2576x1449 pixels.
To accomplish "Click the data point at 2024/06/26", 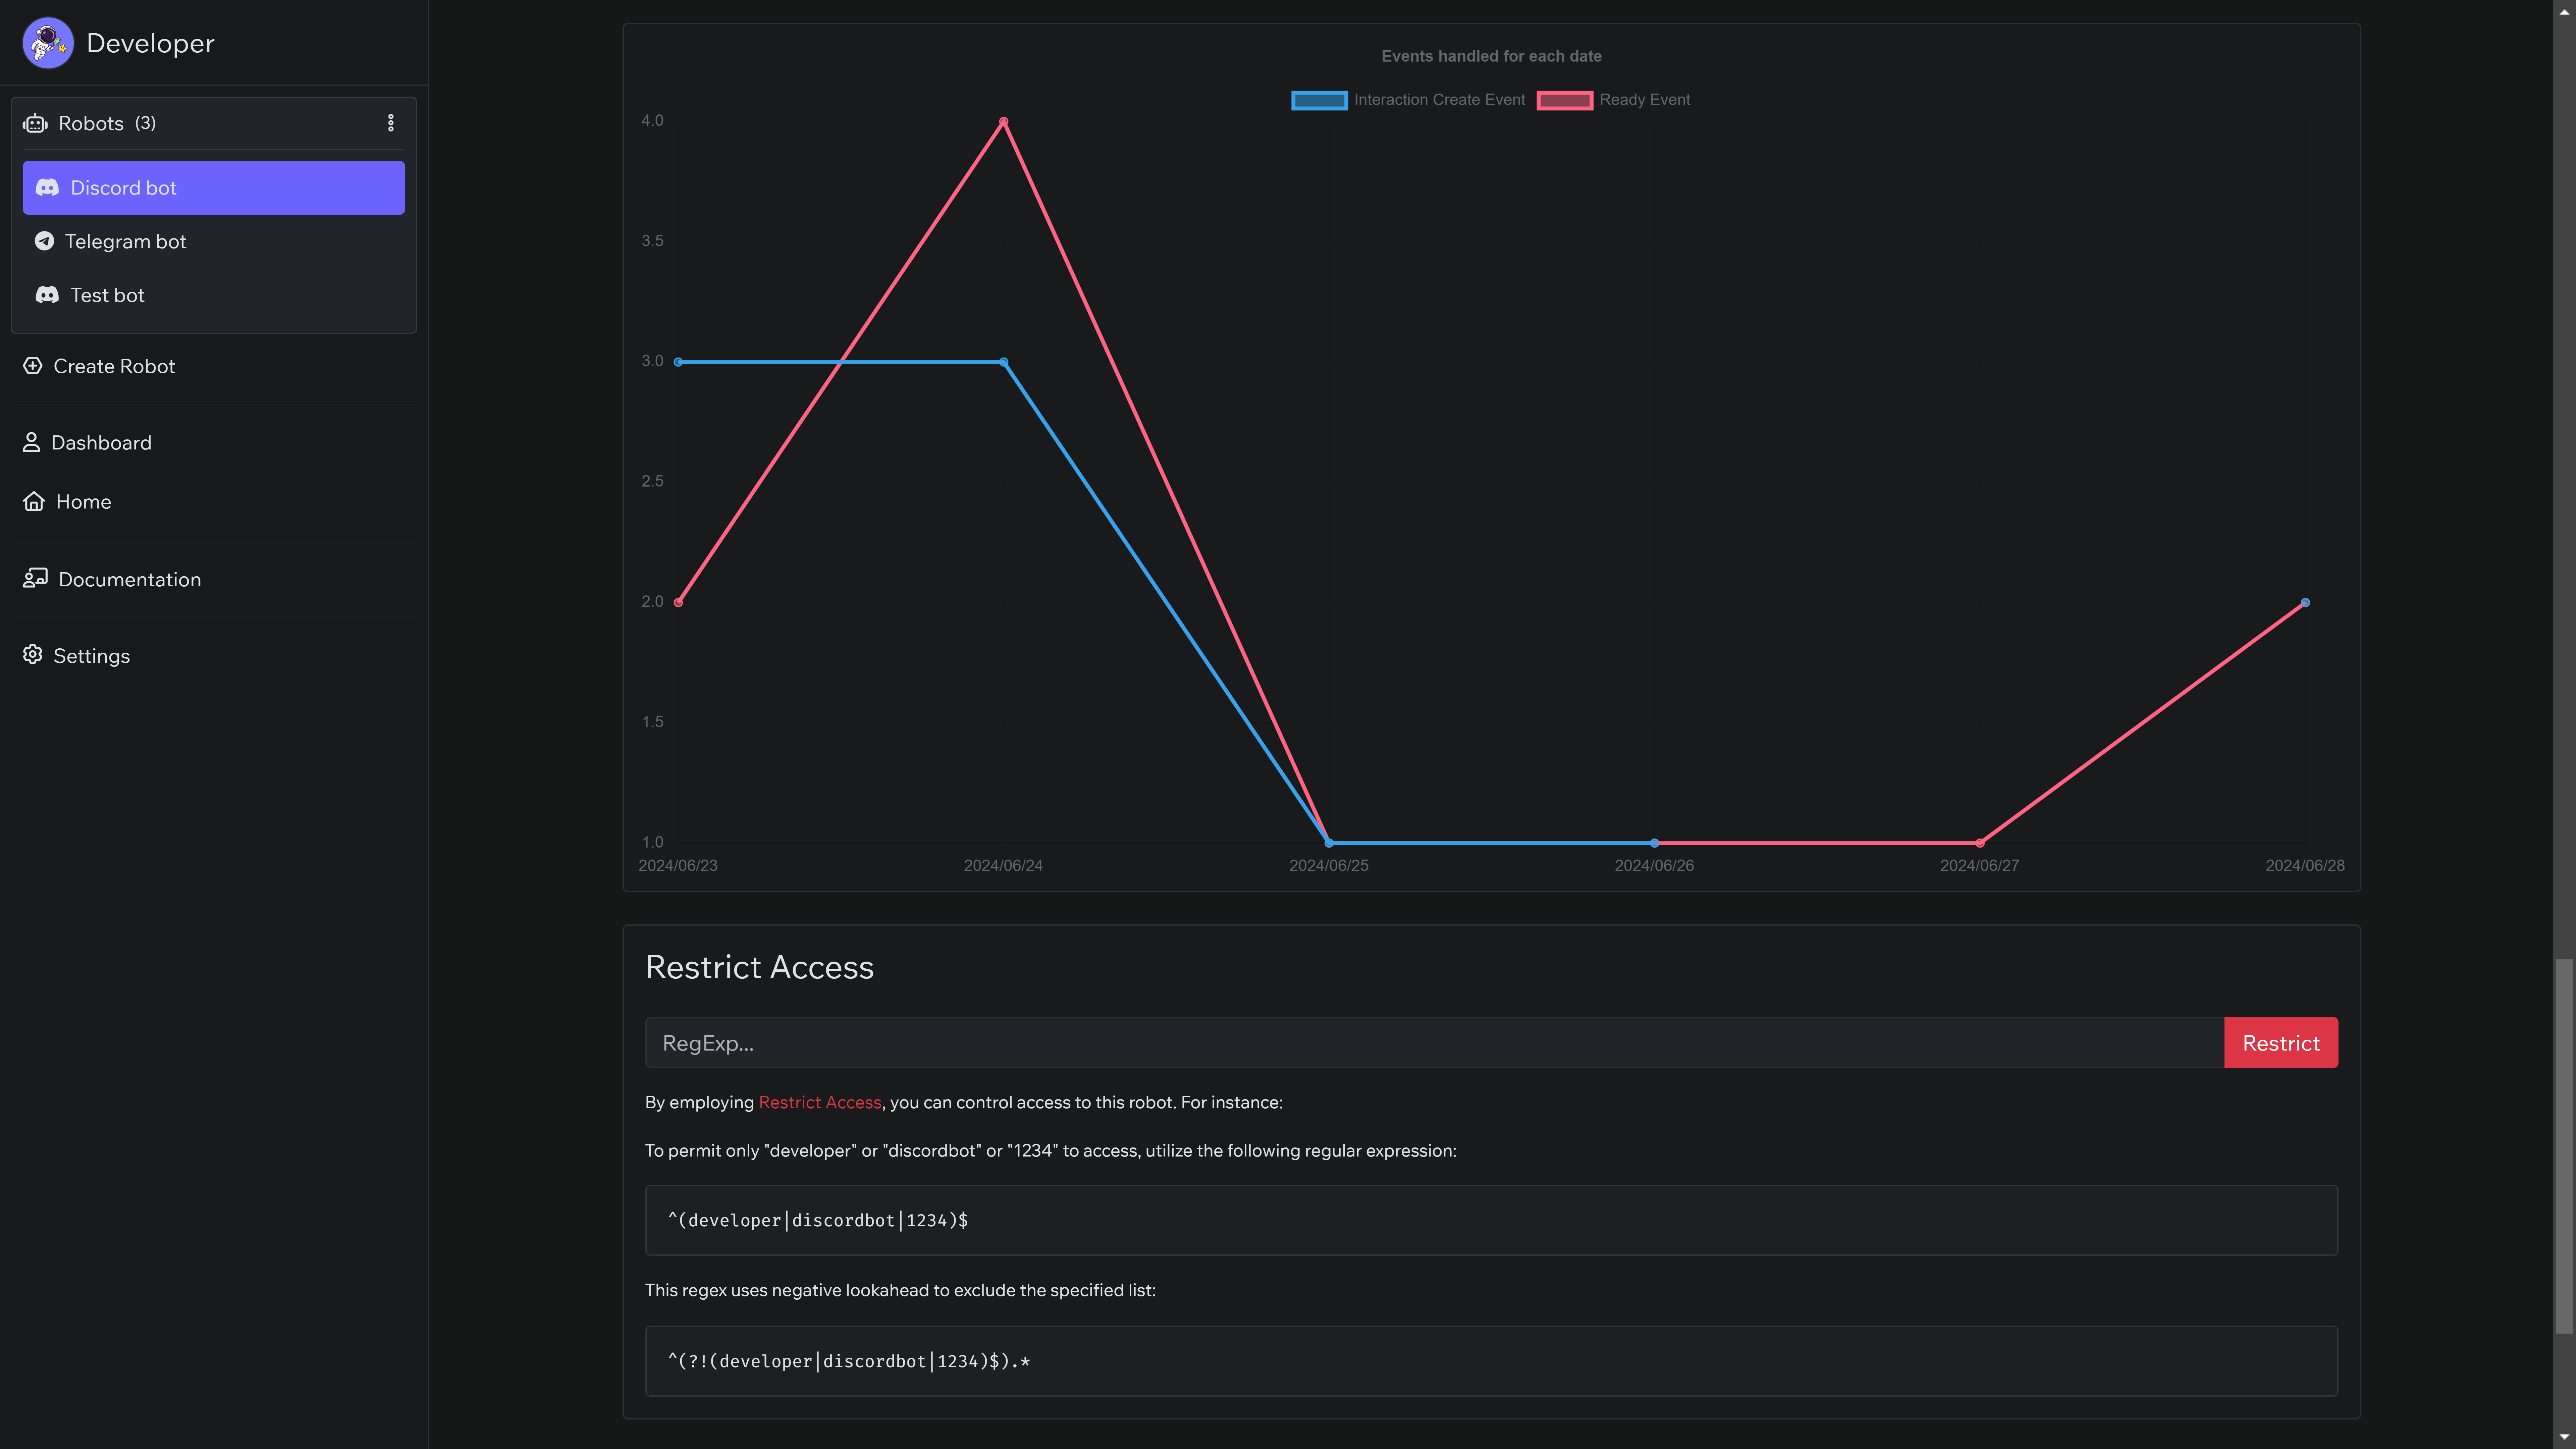I will (x=1654, y=843).
